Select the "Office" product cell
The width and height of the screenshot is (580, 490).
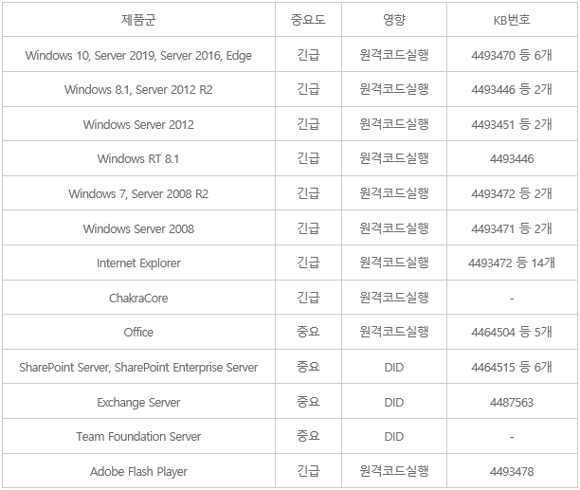pyautogui.click(x=138, y=333)
